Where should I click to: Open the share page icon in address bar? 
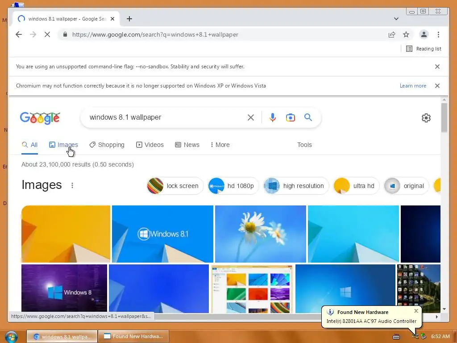point(392,34)
